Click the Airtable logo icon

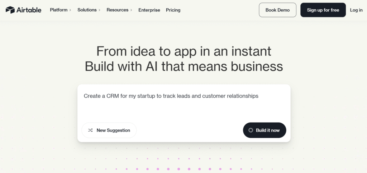[x=10, y=10]
